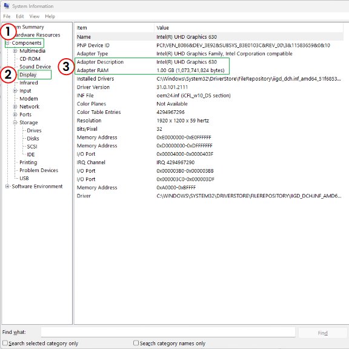Select Printing in the tree
This screenshot has width=349, height=349.
pos(28,162)
